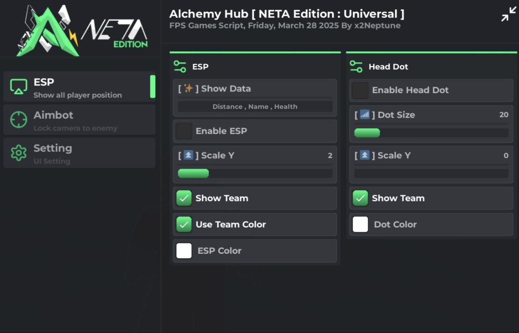The width and height of the screenshot is (519, 333).
Task: Open the Setting tab
Action: pyautogui.click(x=79, y=153)
